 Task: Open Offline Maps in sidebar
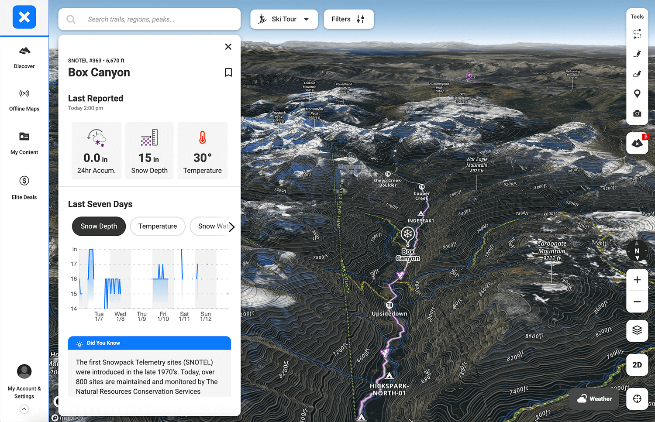tap(24, 100)
